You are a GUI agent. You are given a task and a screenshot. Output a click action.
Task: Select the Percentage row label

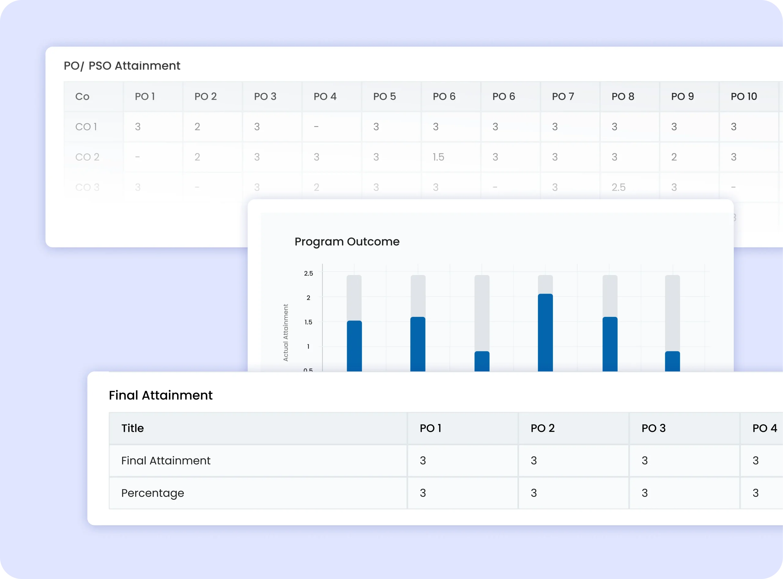coord(152,493)
